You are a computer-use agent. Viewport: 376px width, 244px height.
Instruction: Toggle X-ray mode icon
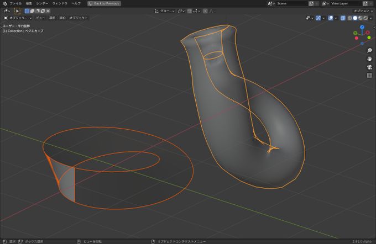(343, 18)
